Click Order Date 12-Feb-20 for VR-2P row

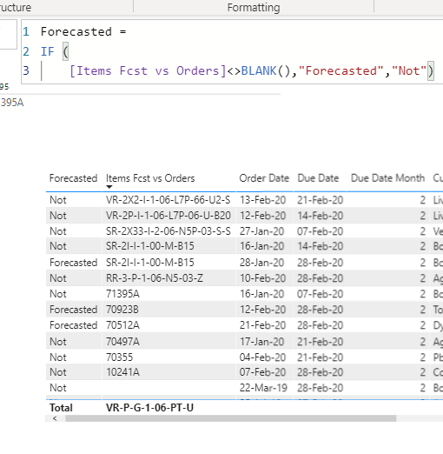(262, 216)
